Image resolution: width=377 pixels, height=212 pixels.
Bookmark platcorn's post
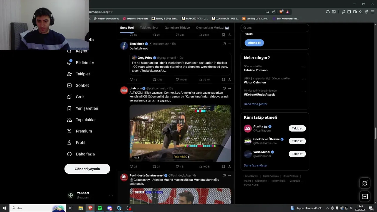coord(224,166)
